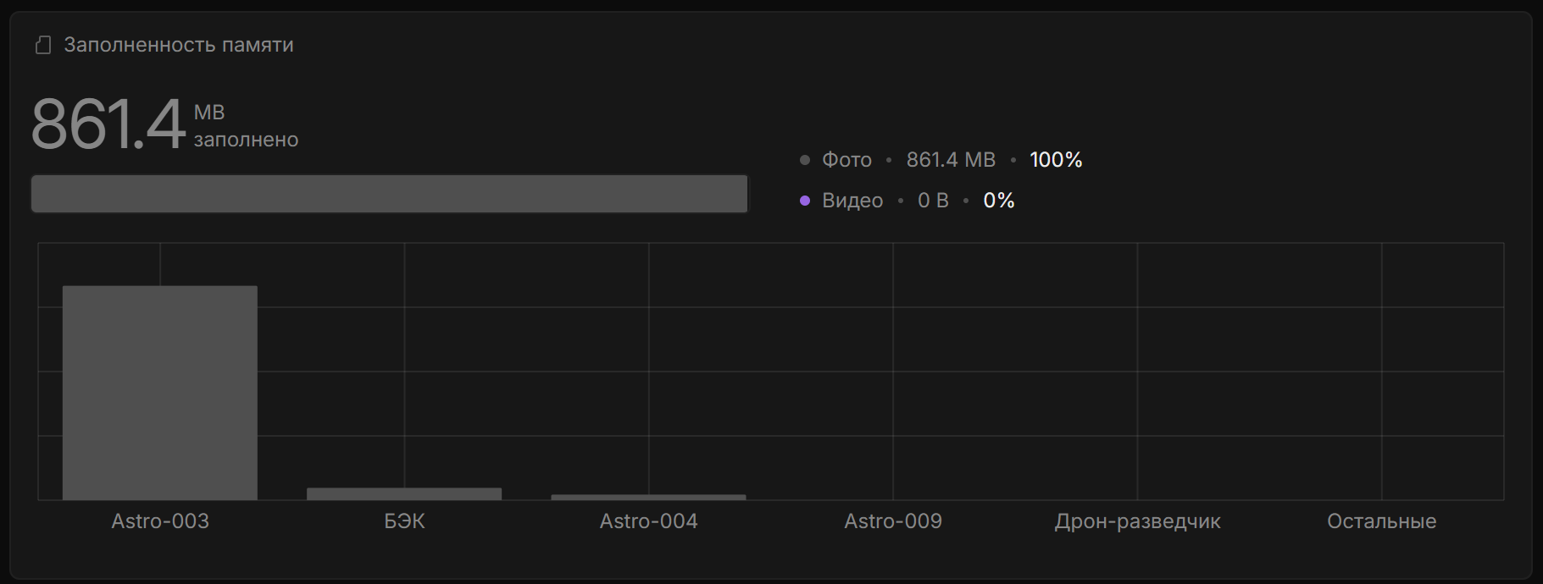This screenshot has height=584, width=1543.
Task: Click the filled memory progress bar
Action: tap(389, 194)
